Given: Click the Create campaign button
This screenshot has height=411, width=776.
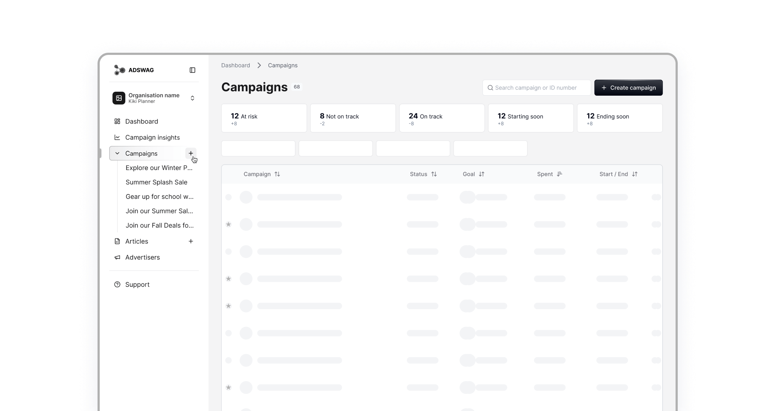Looking at the screenshot, I should (x=628, y=88).
